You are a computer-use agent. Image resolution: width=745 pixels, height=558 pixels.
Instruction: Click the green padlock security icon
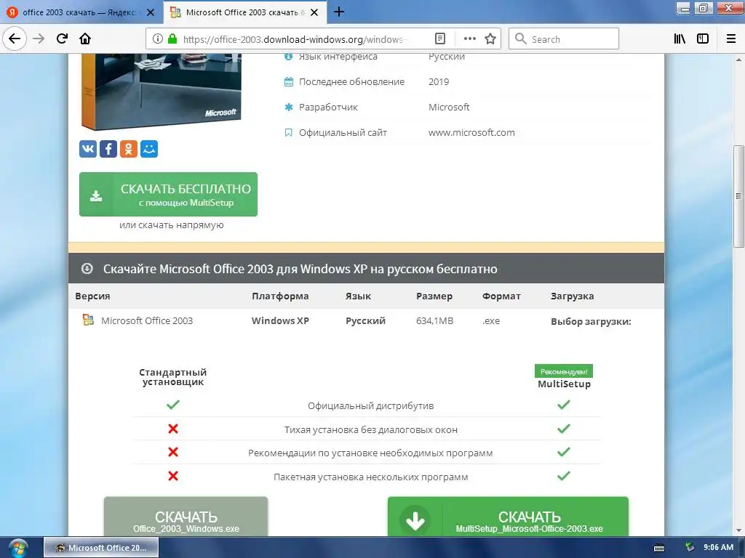[x=172, y=39]
